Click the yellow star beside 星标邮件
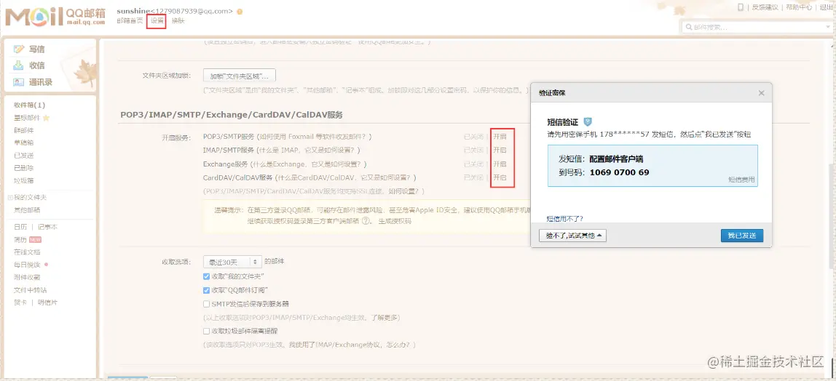Viewport: 836px width, 381px height. pyautogui.click(x=46, y=118)
